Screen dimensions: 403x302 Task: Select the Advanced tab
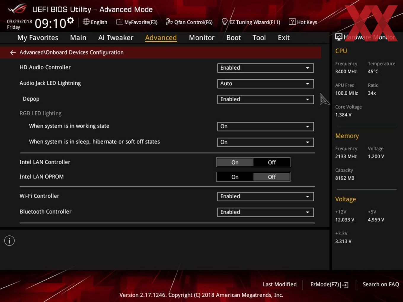[x=161, y=38]
